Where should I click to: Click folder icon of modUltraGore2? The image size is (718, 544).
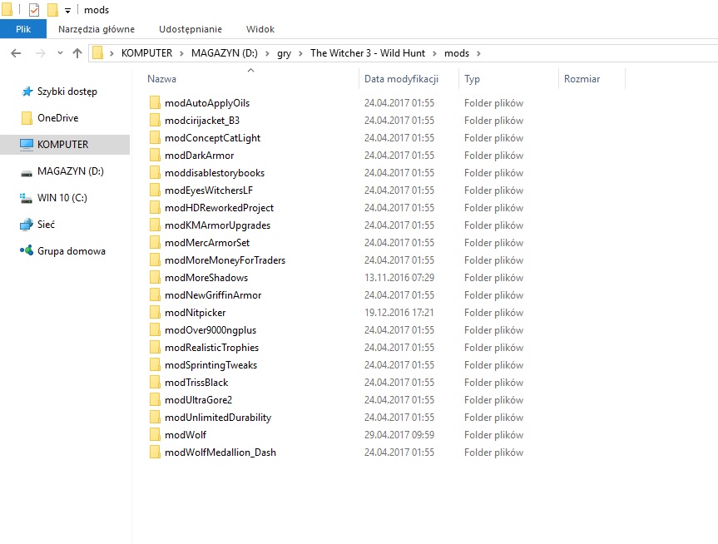point(155,400)
